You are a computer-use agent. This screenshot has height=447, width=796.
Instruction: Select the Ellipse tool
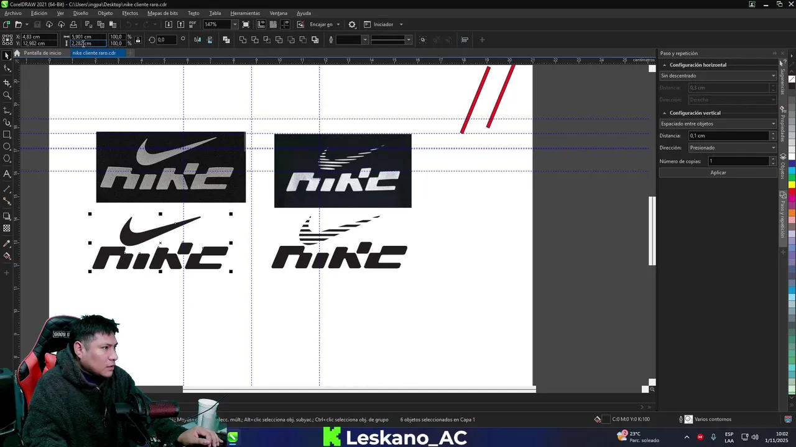[x=7, y=147]
